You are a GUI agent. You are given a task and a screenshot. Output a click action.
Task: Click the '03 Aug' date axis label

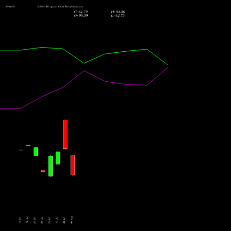pos(72,220)
